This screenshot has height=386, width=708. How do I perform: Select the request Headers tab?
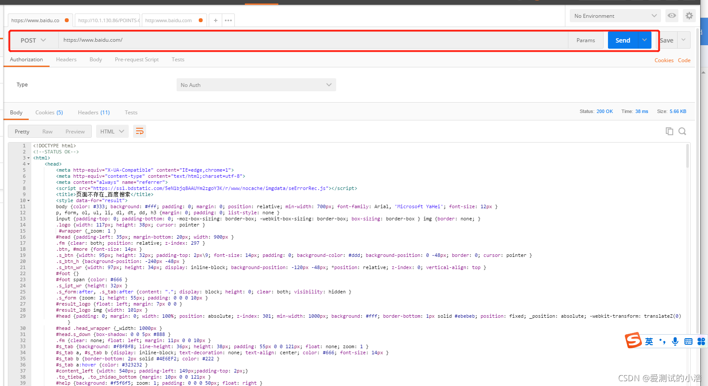coord(66,60)
